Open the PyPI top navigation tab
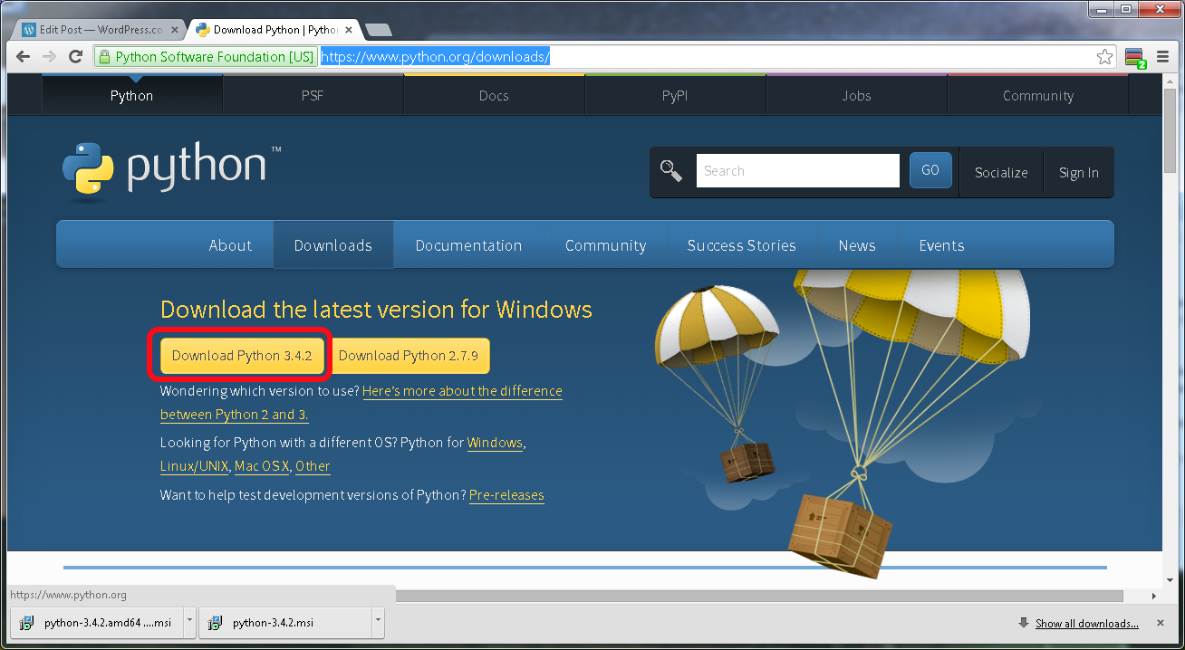This screenshot has width=1185, height=650. coord(675,95)
